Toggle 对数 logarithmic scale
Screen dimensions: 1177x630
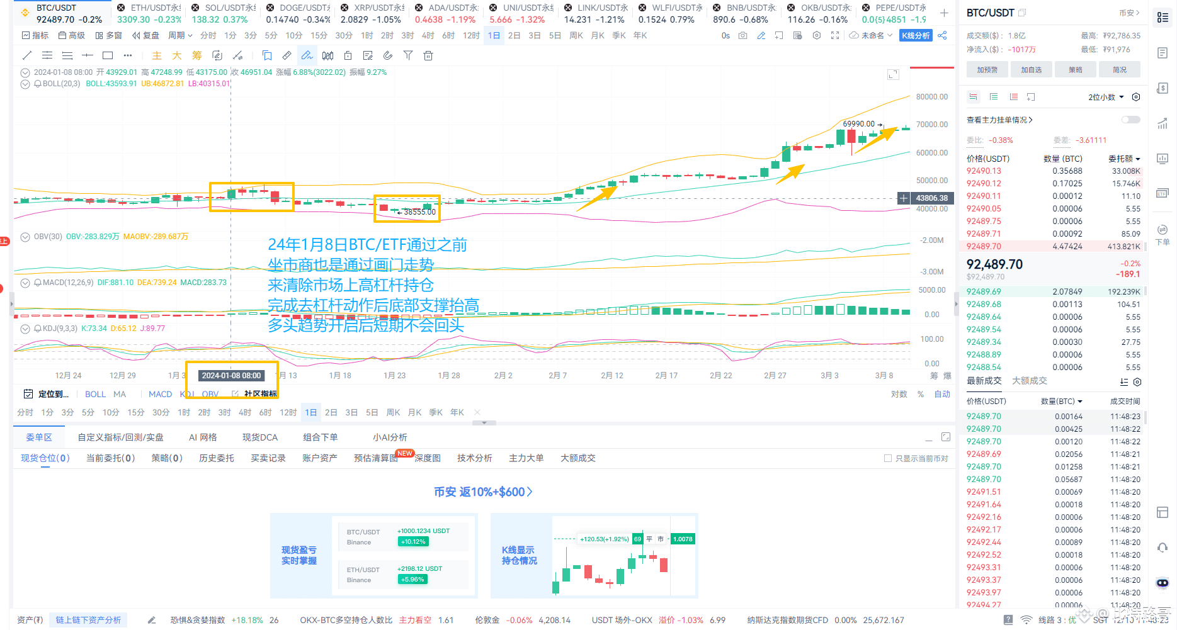tap(899, 394)
